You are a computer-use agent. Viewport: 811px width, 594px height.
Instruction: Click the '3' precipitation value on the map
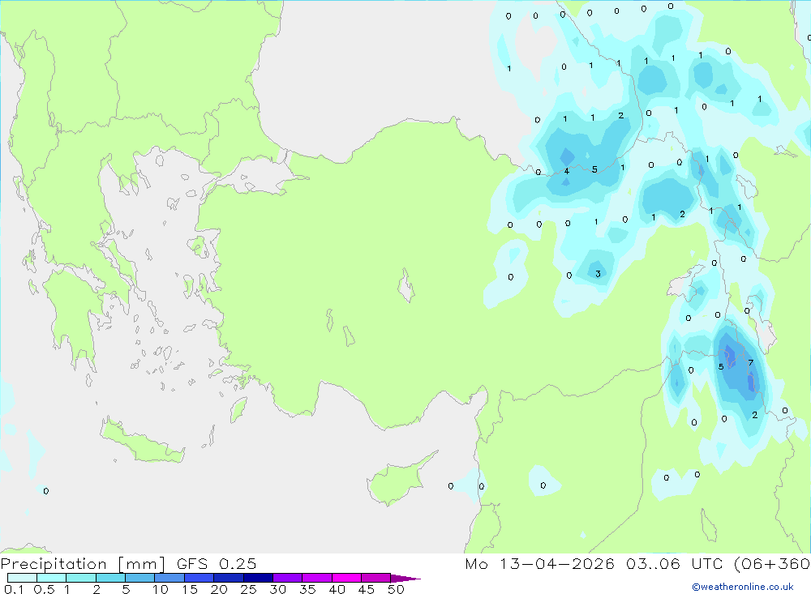598,273
